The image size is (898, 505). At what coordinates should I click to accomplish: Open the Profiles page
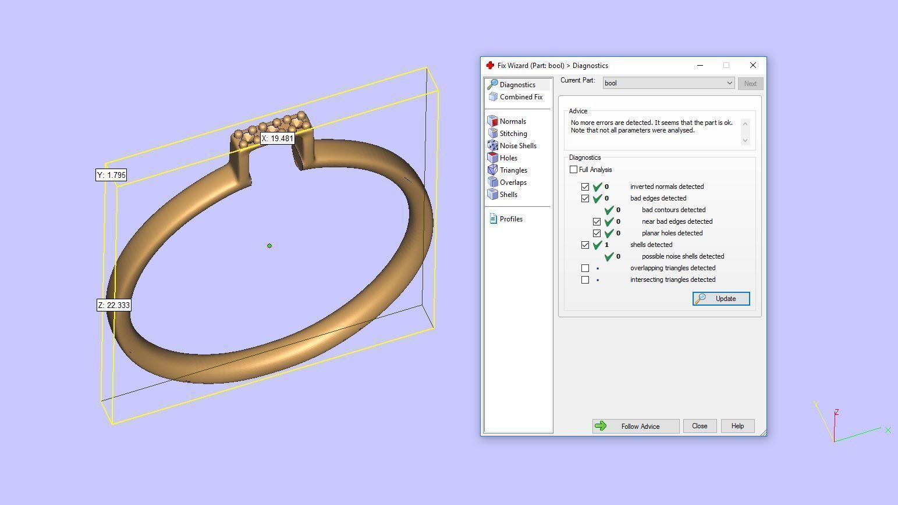coord(511,219)
